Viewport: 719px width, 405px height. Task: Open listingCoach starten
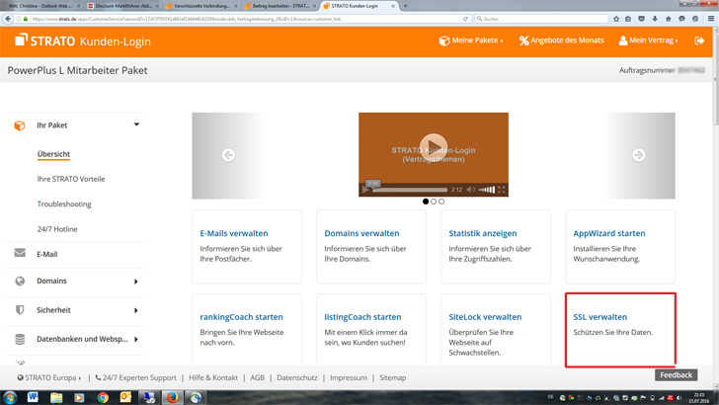click(x=362, y=317)
